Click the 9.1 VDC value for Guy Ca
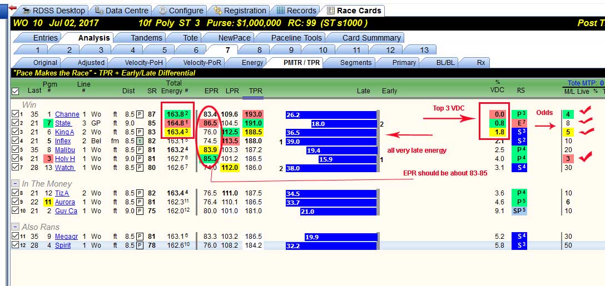 [499, 211]
